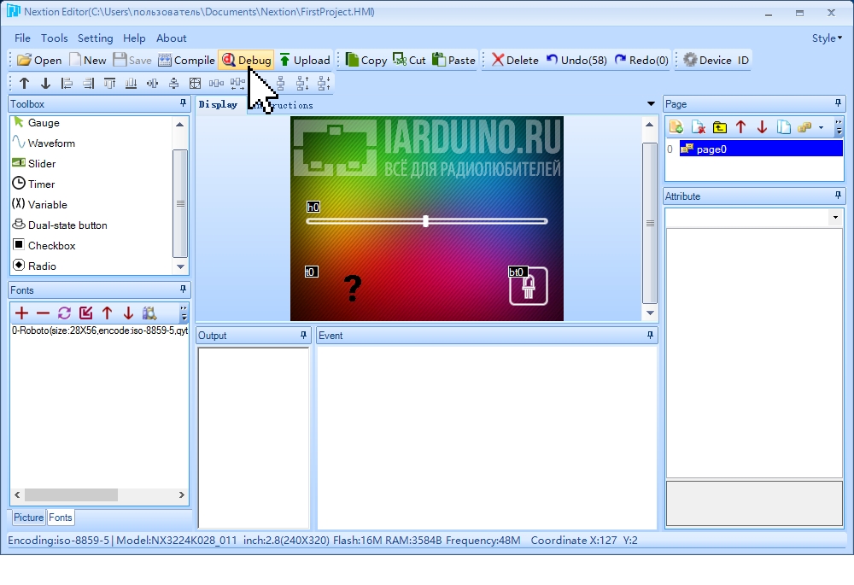Click the align top edges icon
Image resolution: width=854 pixels, height=585 pixels.
point(109,84)
